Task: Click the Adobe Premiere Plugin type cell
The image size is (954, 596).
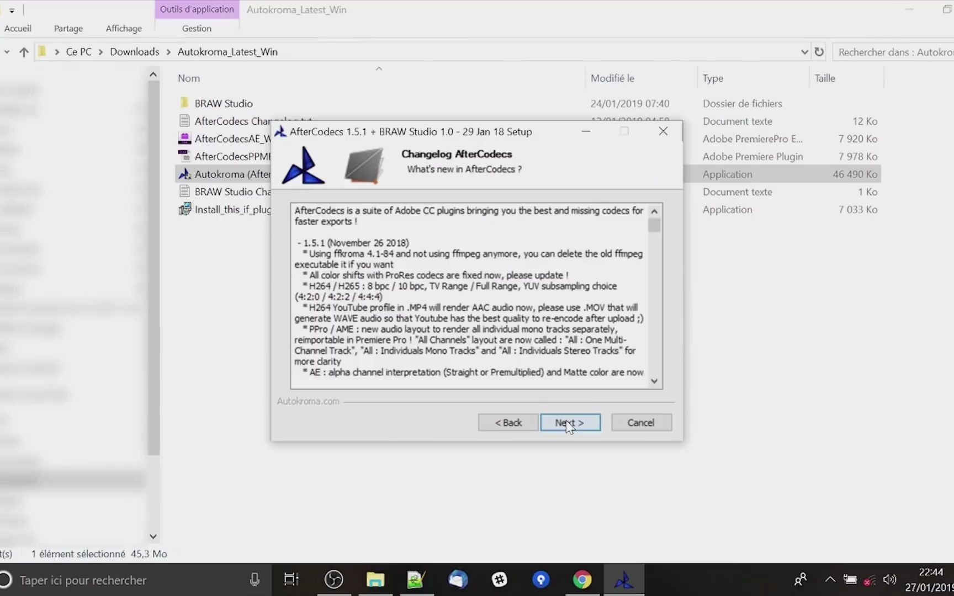Action: [752, 156]
